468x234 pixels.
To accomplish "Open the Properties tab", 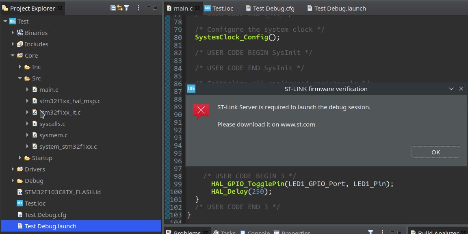I will click(296, 233).
